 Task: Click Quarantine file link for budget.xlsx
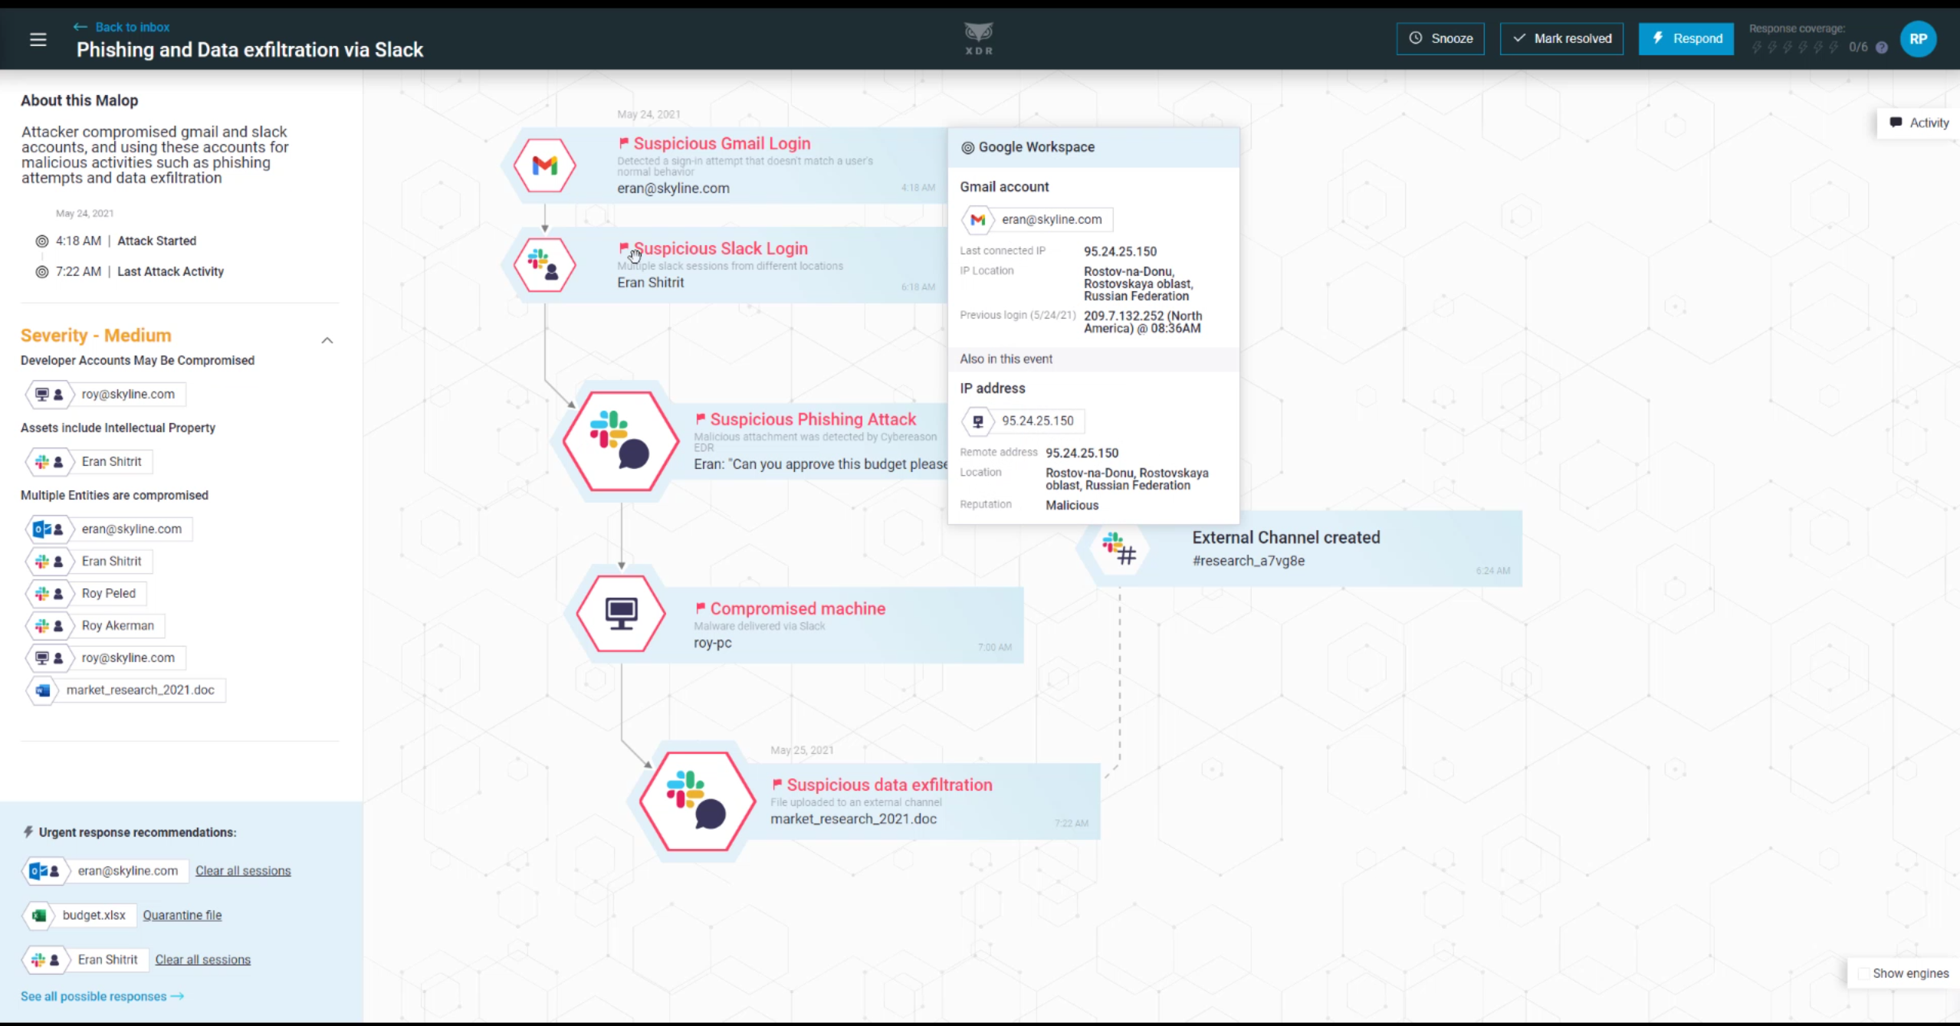(x=182, y=915)
